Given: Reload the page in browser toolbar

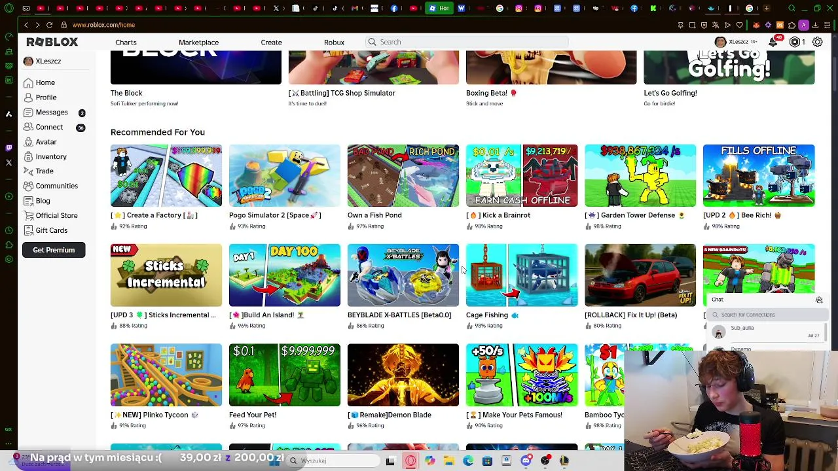Looking at the screenshot, I should pos(49,25).
